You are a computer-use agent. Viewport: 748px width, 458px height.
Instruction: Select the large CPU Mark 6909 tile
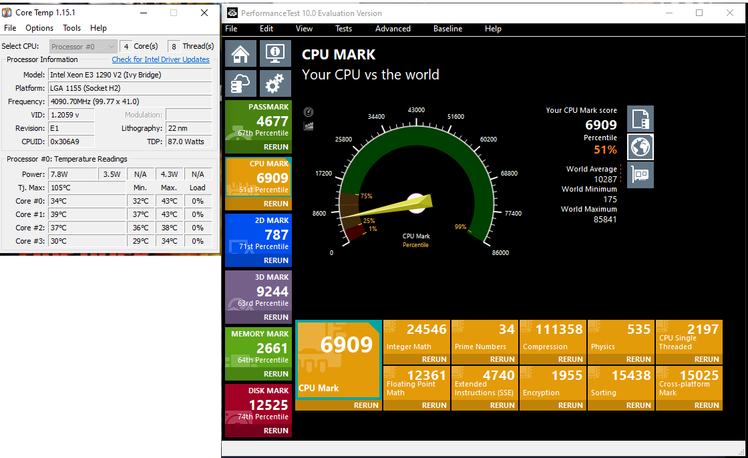(x=339, y=359)
